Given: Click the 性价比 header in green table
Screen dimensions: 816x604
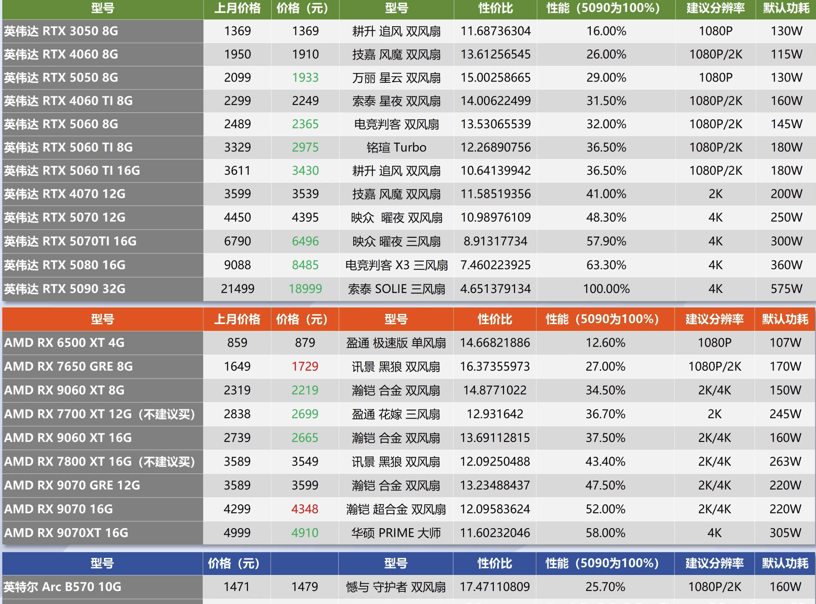Looking at the screenshot, I should [495, 8].
